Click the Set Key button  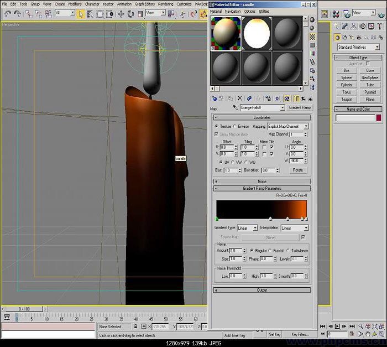pos(274,334)
